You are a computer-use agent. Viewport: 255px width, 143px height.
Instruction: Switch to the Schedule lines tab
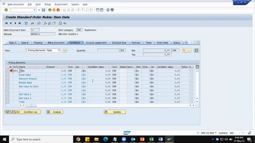pyautogui.click(x=119, y=43)
